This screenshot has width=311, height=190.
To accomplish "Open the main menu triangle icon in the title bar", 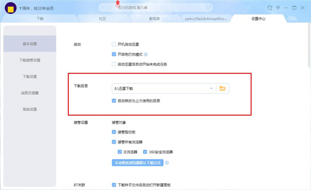I will tap(278, 8).
